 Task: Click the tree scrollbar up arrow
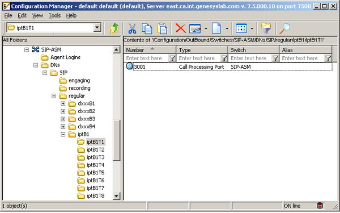[x=116, y=50]
